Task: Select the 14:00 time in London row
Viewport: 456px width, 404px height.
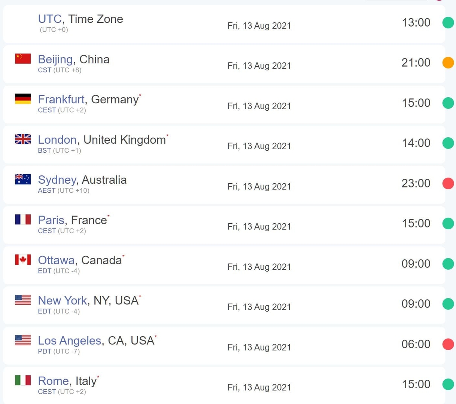Action: click(416, 143)
